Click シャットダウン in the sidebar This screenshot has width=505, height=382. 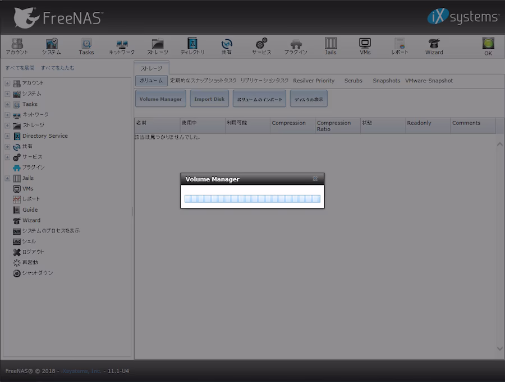tap(38, 273)
